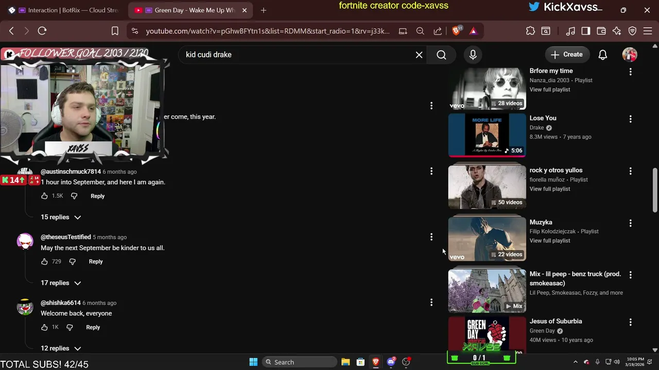Start voice search with microphone icon
Screen dimensions: 659x370
(x=473, y=54)
